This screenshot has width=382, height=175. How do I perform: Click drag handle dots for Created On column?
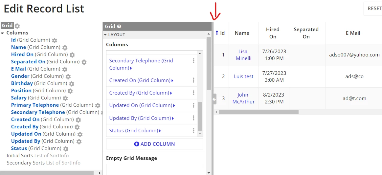(193, 80)
